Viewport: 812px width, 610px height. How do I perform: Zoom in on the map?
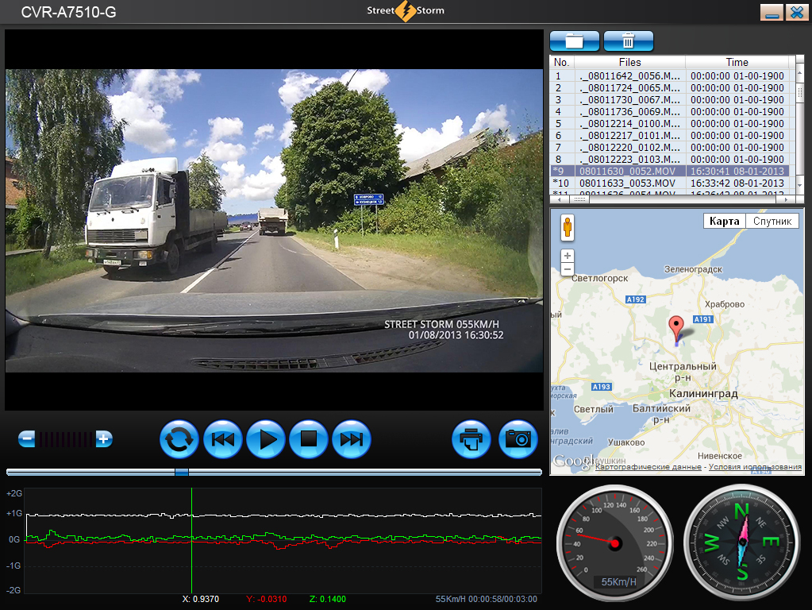[568, 256]
